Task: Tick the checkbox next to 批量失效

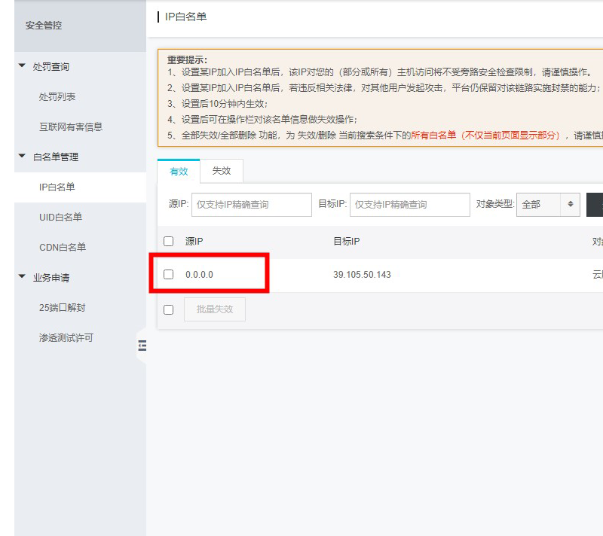Action: click(169, 309)
